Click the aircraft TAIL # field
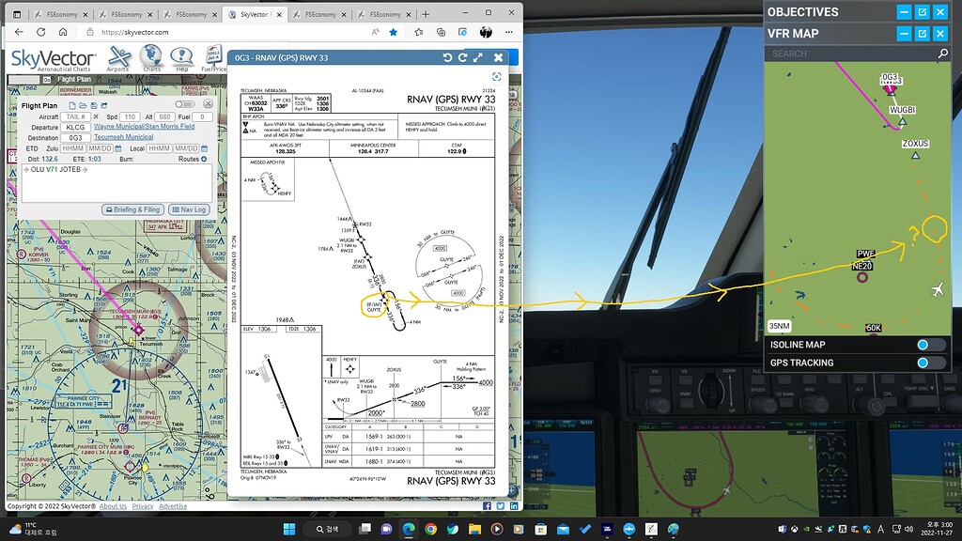 (76, 116)
